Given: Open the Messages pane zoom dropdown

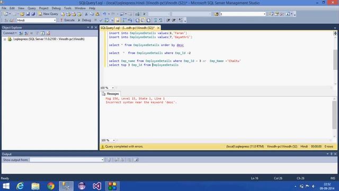Looking at the screenshot, I should [114, 140].
